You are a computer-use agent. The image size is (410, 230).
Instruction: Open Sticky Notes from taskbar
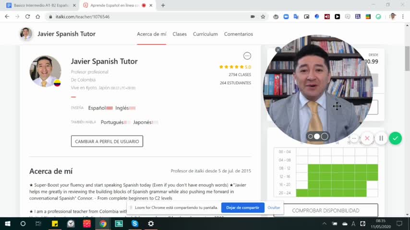(55, 224)
